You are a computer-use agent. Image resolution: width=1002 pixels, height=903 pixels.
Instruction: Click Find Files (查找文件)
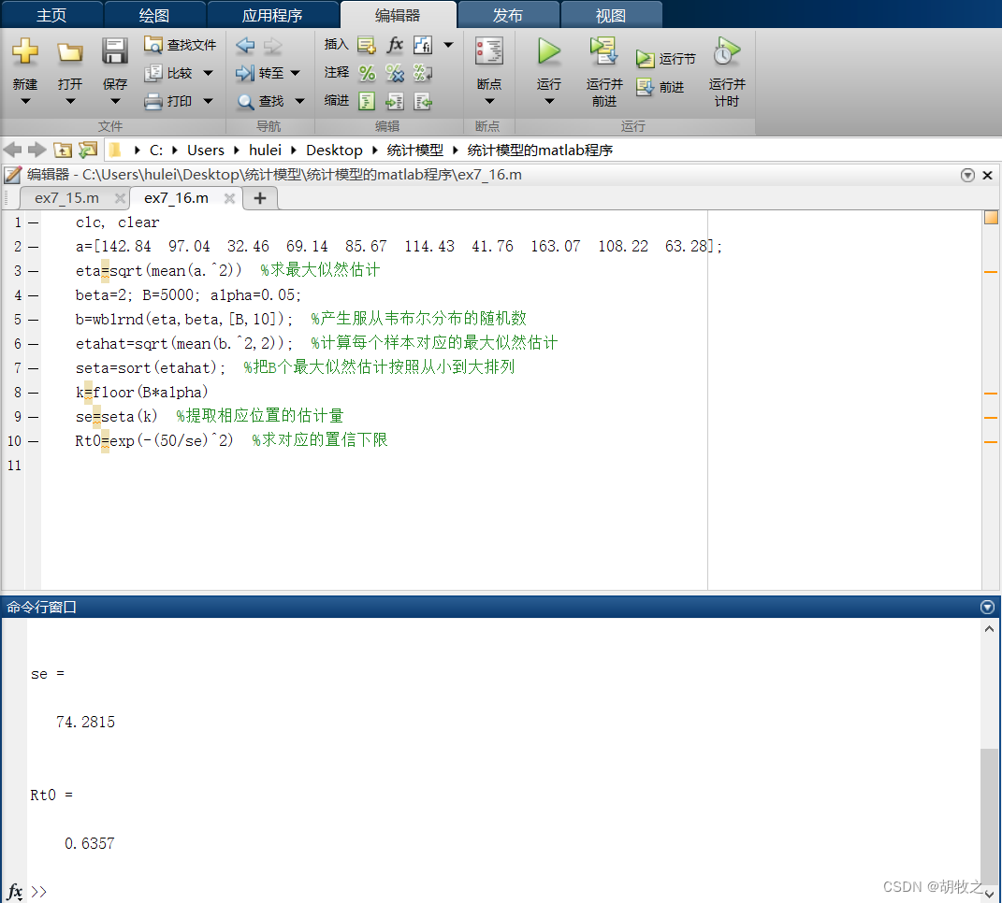point(181,45)
